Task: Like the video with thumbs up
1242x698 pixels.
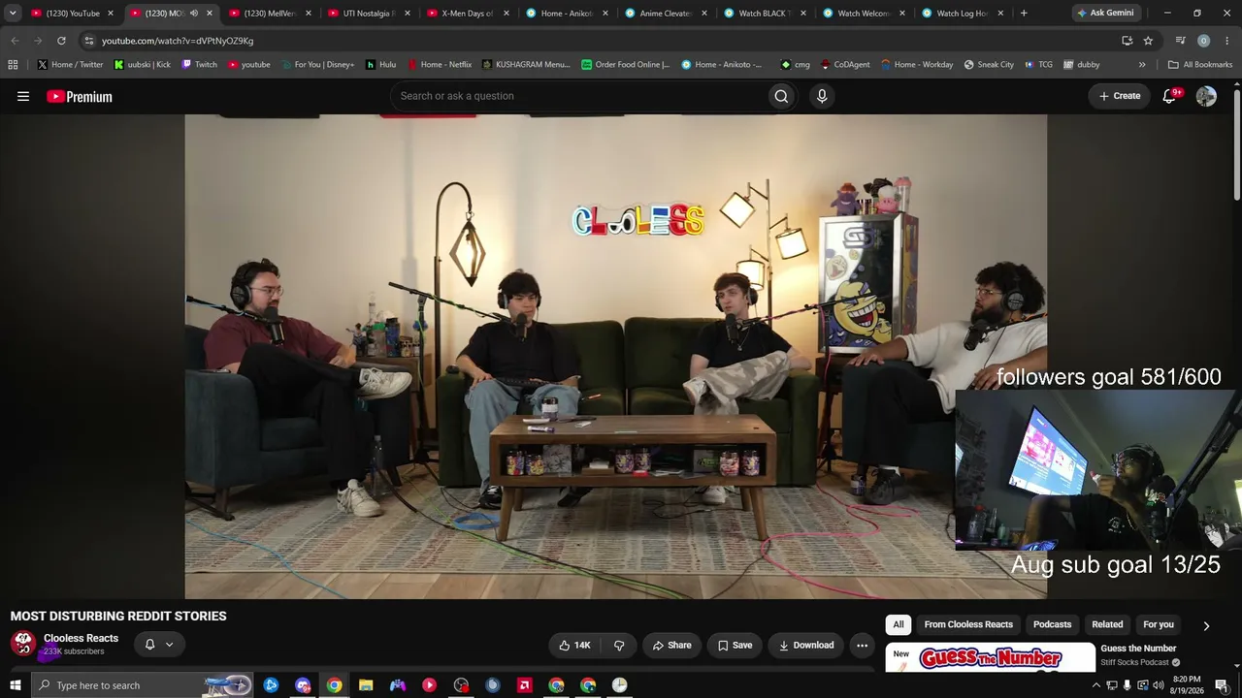Action: pos(574,645)
